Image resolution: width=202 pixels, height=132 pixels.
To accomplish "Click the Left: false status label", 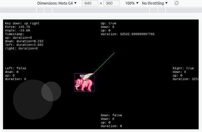I will 16,68.
